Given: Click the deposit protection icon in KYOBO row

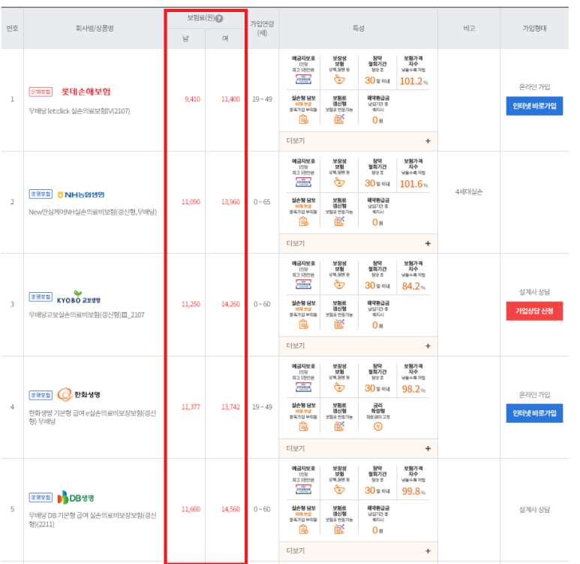Looking at the screenshot, I should coord(303,285).
